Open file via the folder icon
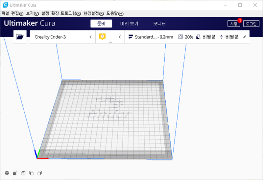The image size is (263, 180). [x=20, y=37]
